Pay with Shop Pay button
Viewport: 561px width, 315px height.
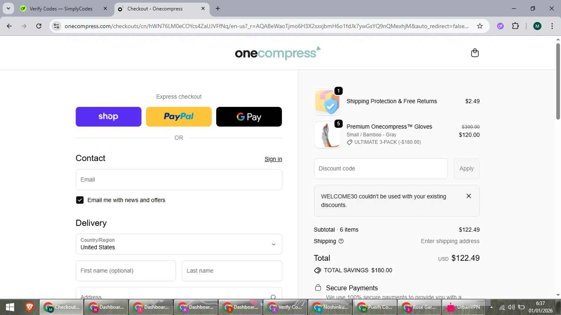[108, 117]
